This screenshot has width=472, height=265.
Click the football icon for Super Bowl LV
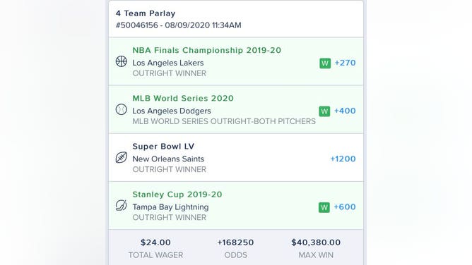pos(122,158)
